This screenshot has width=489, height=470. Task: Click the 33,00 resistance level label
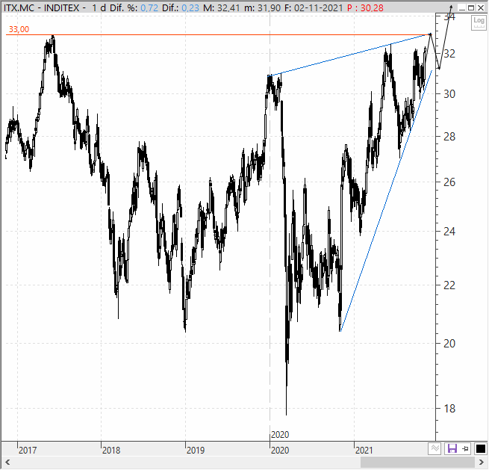click(19, 29)
